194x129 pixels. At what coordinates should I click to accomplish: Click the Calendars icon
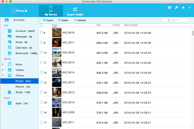click(10, 48)
